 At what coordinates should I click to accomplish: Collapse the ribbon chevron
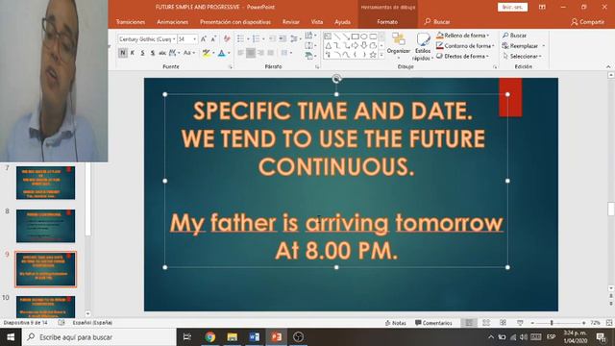608,66
